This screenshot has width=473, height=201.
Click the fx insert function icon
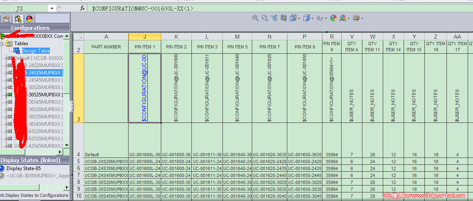click(82, 9)
